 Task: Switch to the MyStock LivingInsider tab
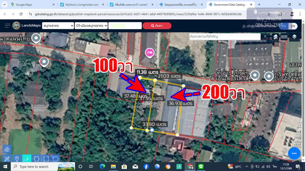click(x=82, y=5)
